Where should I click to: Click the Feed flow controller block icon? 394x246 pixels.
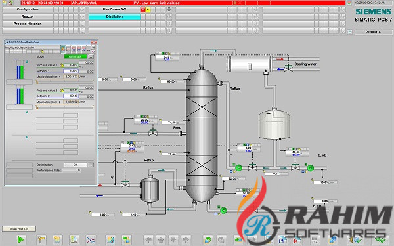(146, 120)
